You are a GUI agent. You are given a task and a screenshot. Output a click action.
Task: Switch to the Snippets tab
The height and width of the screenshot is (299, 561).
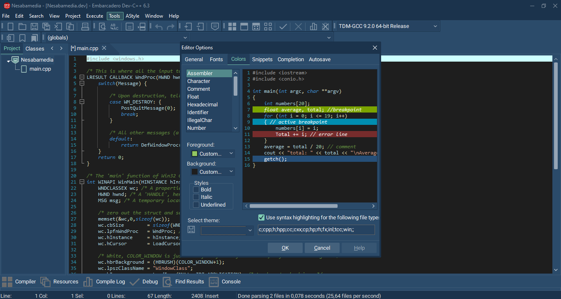coord(262,60)
